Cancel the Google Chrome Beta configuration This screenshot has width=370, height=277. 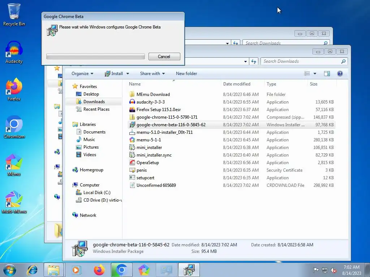(x=164, y=57)
